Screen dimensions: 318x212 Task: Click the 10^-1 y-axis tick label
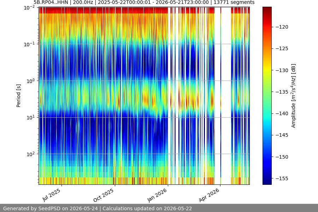[29, 44]
